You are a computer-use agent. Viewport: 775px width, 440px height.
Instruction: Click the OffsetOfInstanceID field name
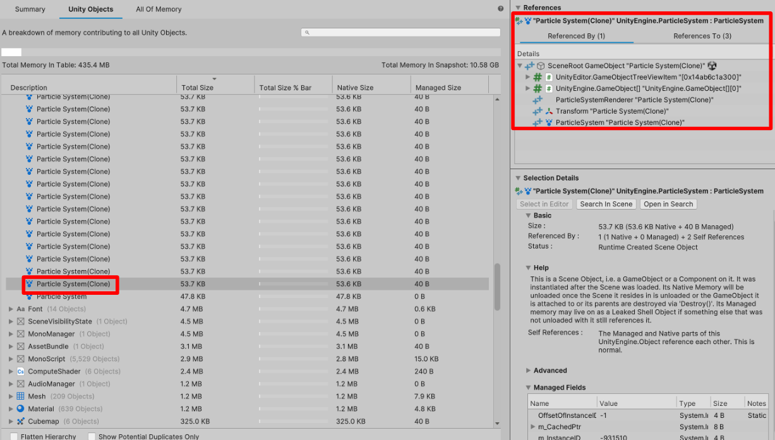(x=567, y=415)
